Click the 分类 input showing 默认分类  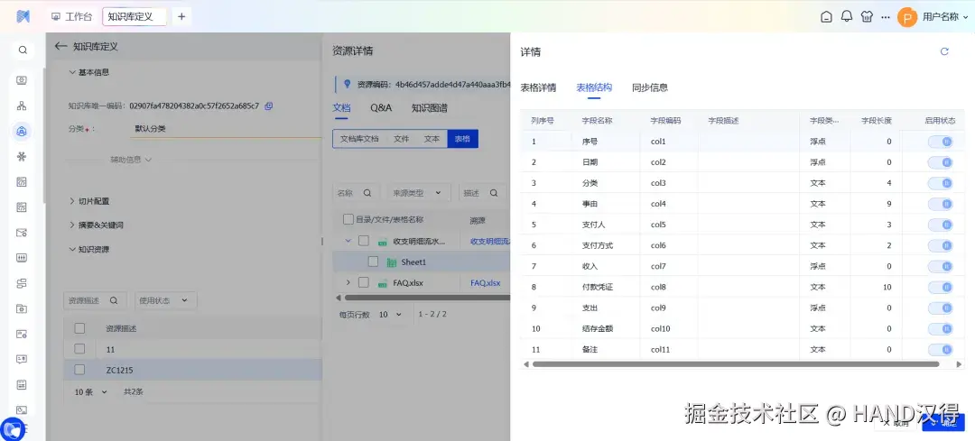[227, 129]
